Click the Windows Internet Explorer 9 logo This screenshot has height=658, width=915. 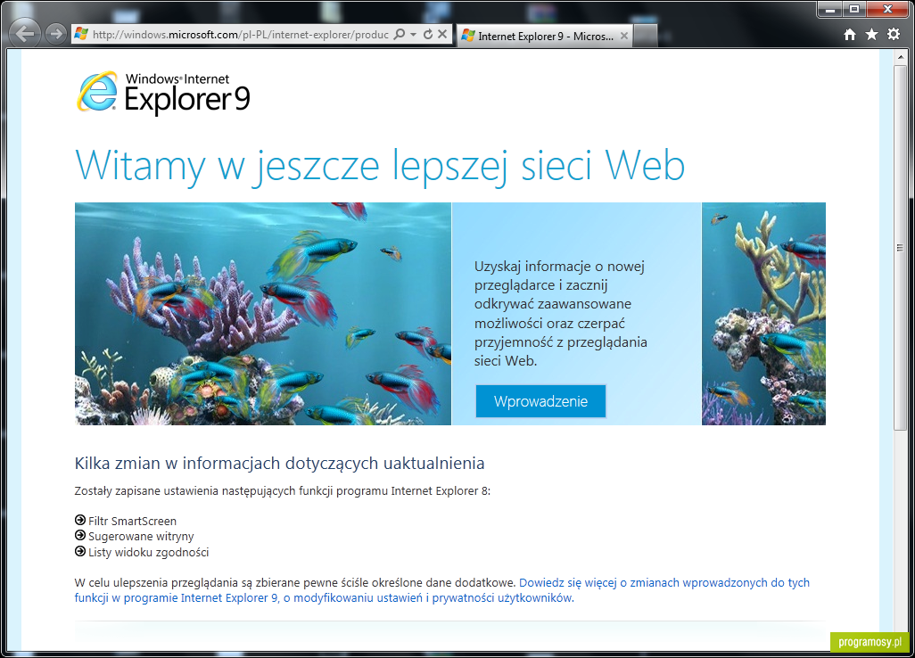(163, 92)
